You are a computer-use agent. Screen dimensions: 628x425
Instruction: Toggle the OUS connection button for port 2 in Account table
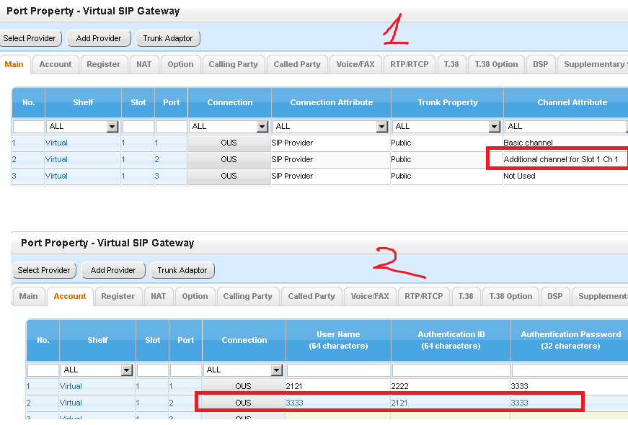click(243, 403)
